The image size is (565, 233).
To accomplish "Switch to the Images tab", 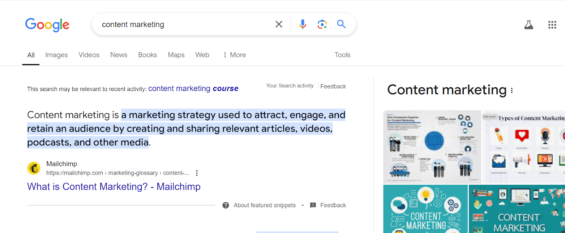I will click(x=56, y=55).
